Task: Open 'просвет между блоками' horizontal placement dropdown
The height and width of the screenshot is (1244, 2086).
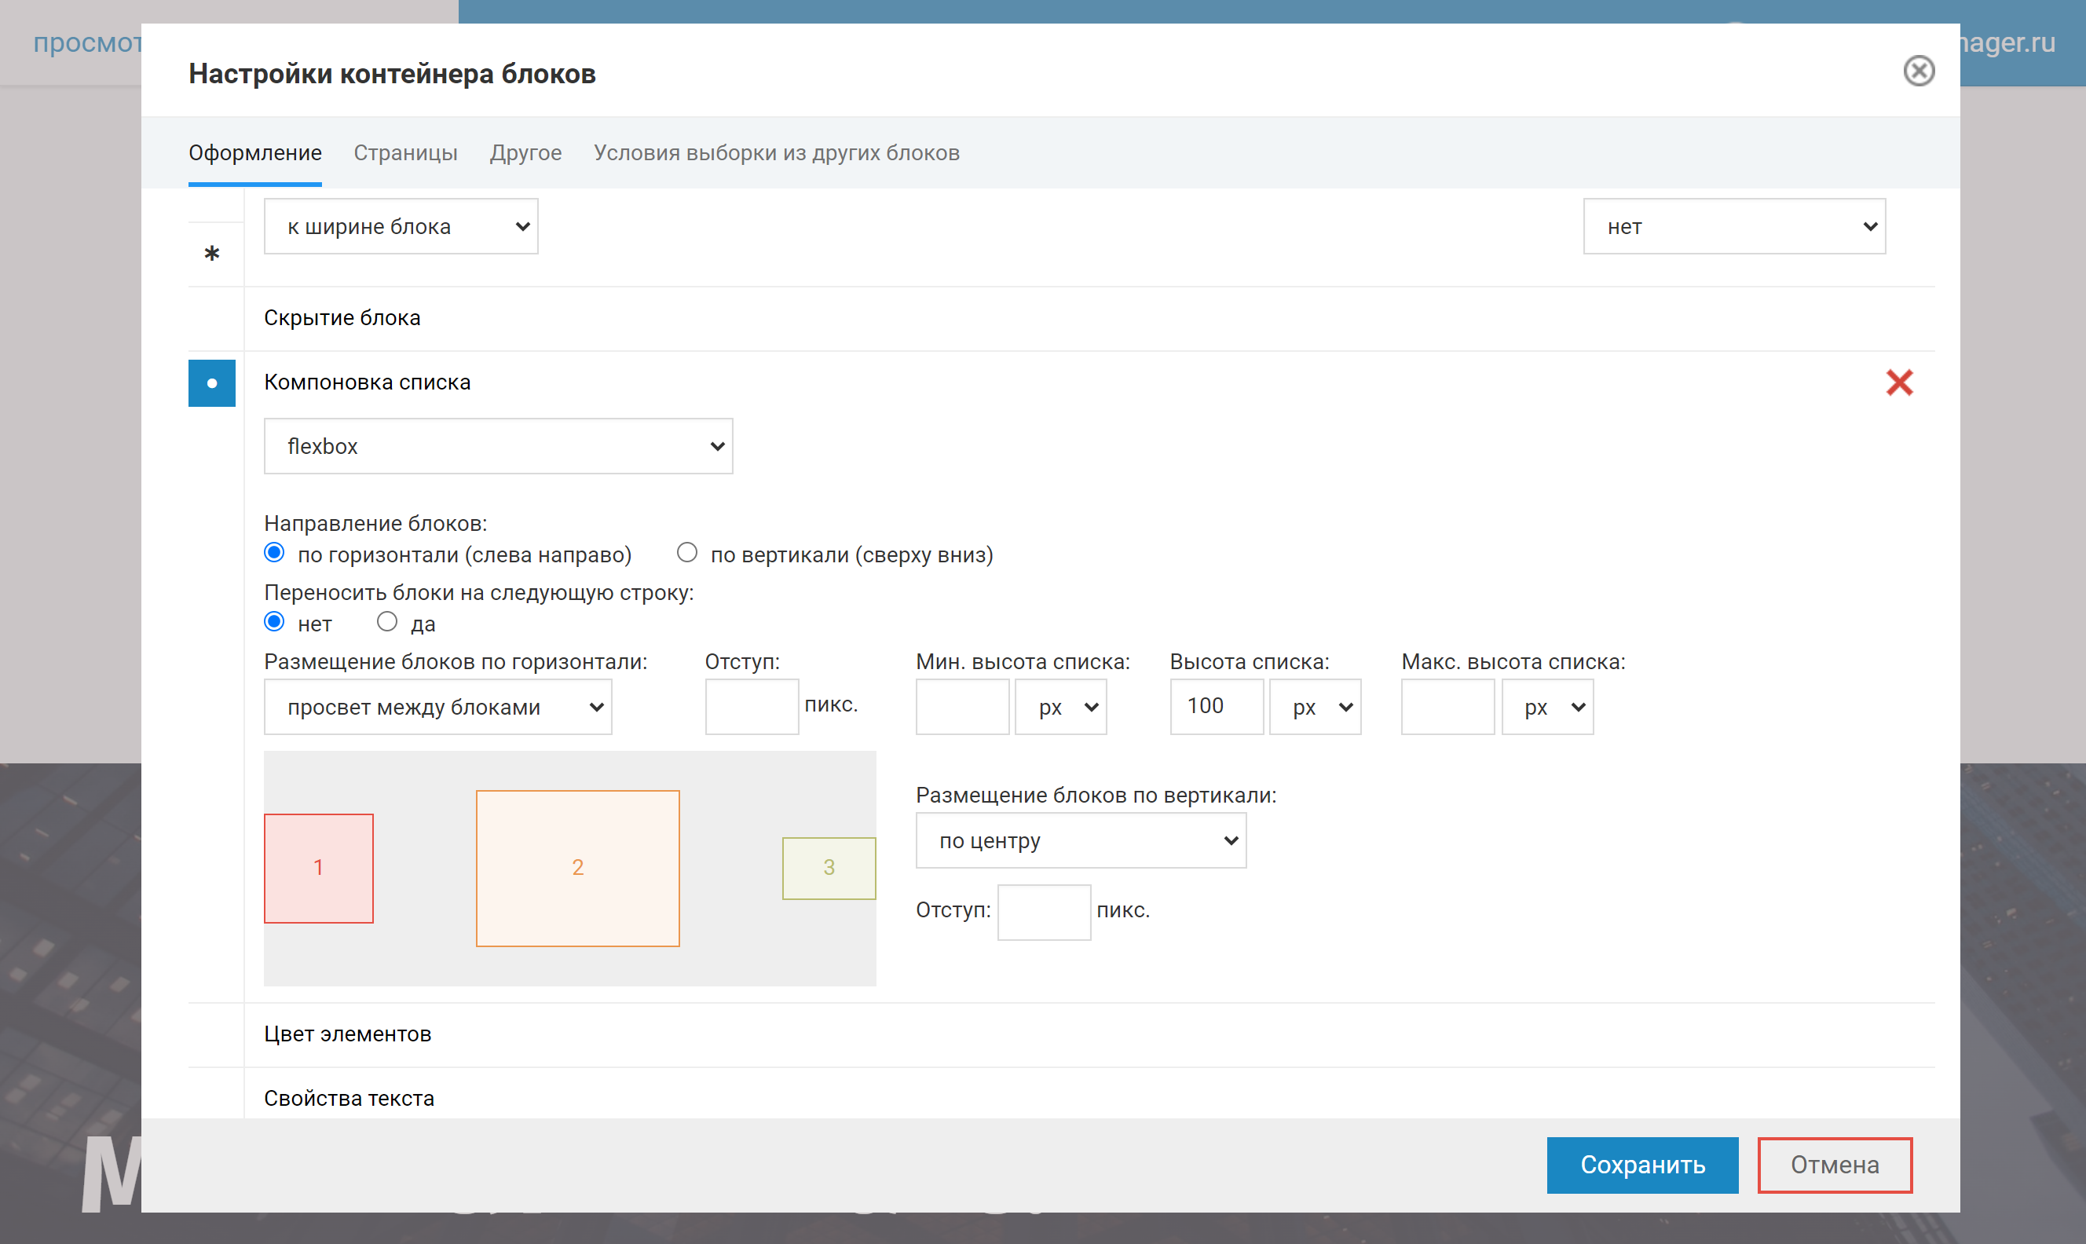Action: [437, 707]
